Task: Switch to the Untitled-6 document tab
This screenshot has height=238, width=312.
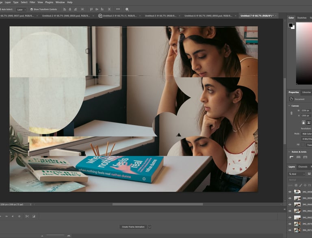Action: [x=208, y=15]
